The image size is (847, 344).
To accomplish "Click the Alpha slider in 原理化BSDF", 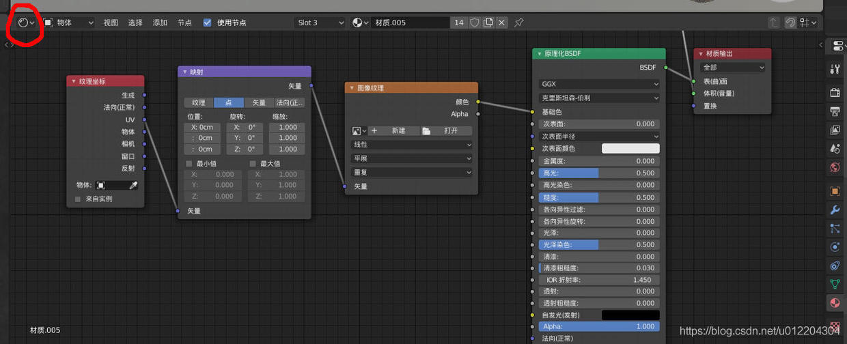I will point(599,327).
